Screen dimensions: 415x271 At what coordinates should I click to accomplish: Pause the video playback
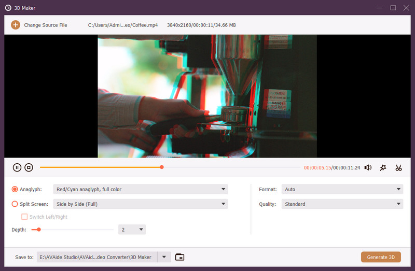(17, 167)
